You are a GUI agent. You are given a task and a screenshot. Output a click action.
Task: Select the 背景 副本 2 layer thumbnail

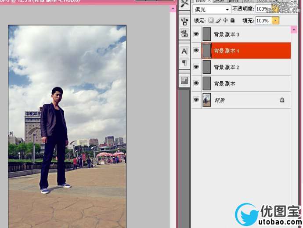(x=206, y=67)
